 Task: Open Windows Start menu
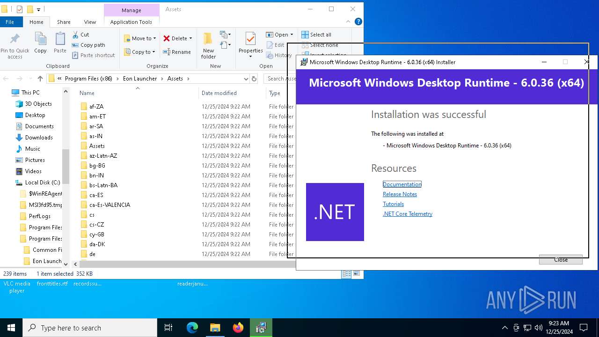click(x=11, y=328)
